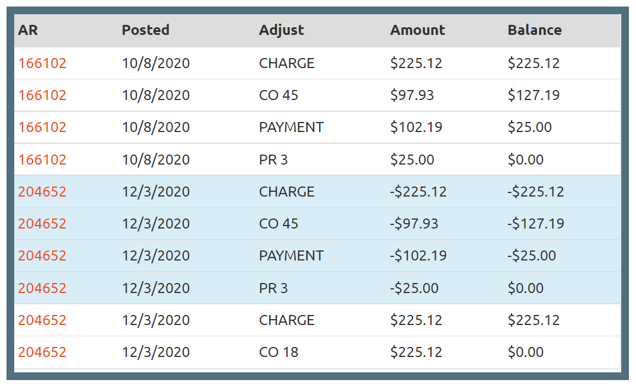Select the -$127.19 balance cell
Image resolution: width=636 pixels, height=386 pixels.
click(536, 224)
